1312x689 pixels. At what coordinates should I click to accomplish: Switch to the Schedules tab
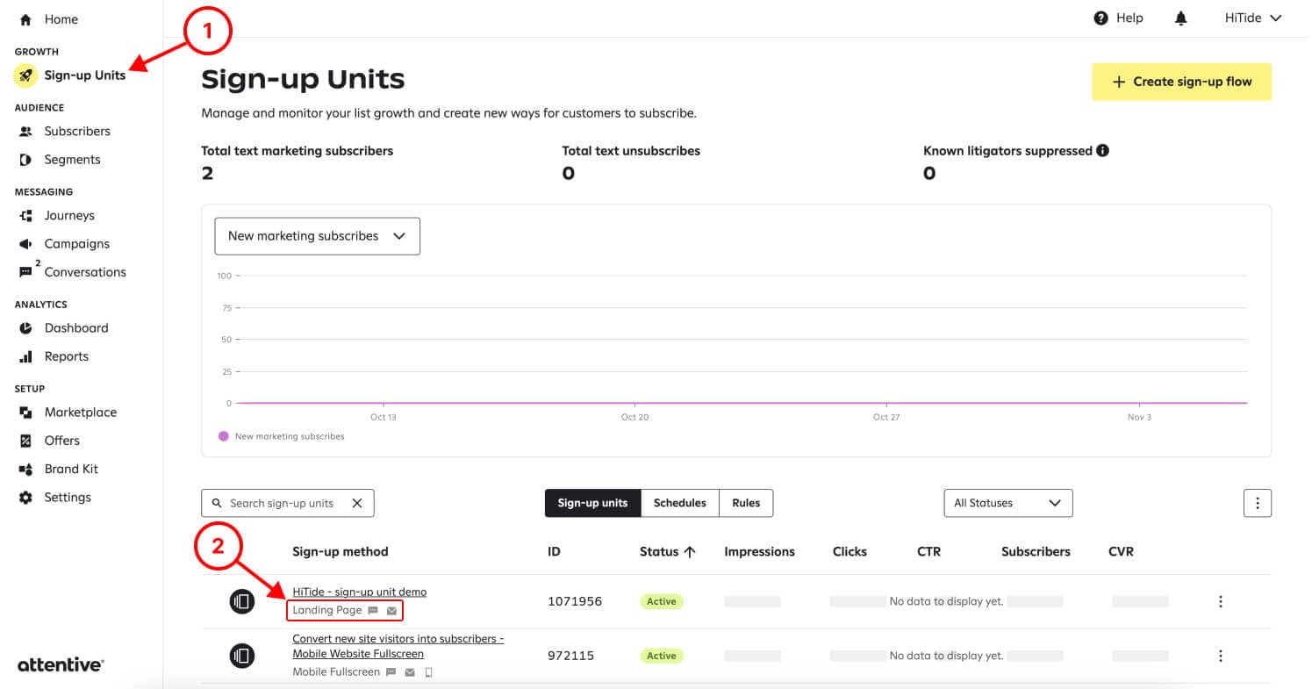point(679,503)
